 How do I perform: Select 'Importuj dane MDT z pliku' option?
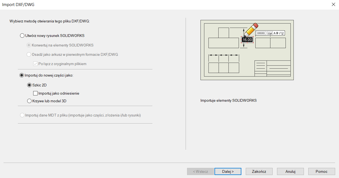tap(22, 115)
